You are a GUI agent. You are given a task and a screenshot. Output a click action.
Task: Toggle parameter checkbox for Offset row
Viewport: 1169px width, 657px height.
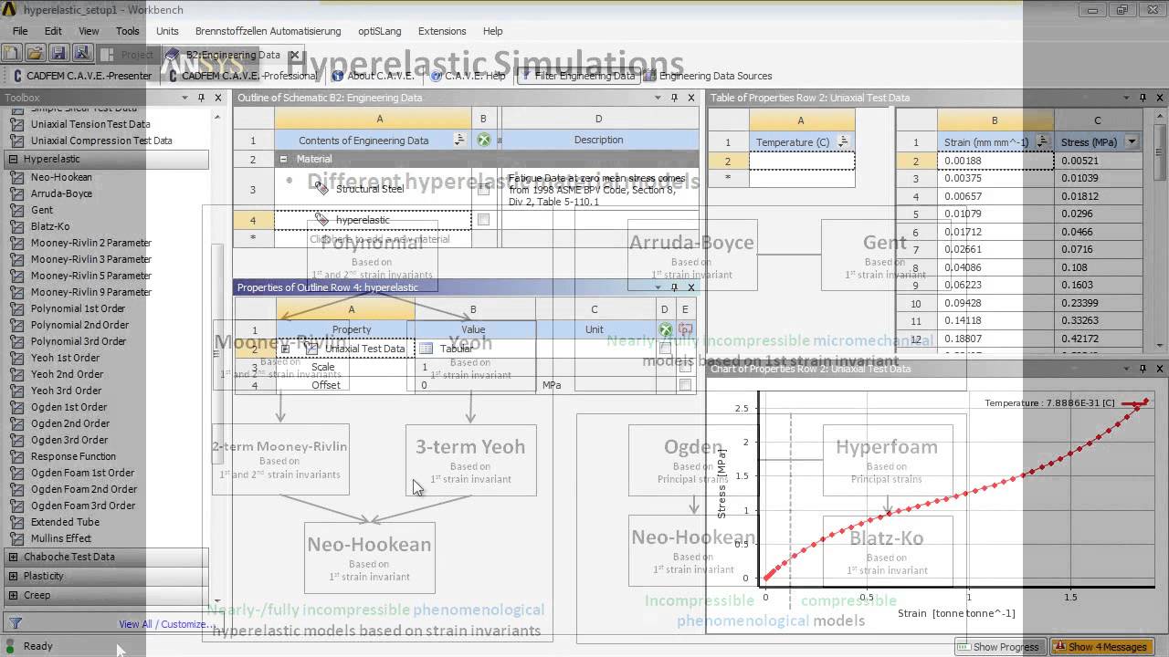click(685, 385)
